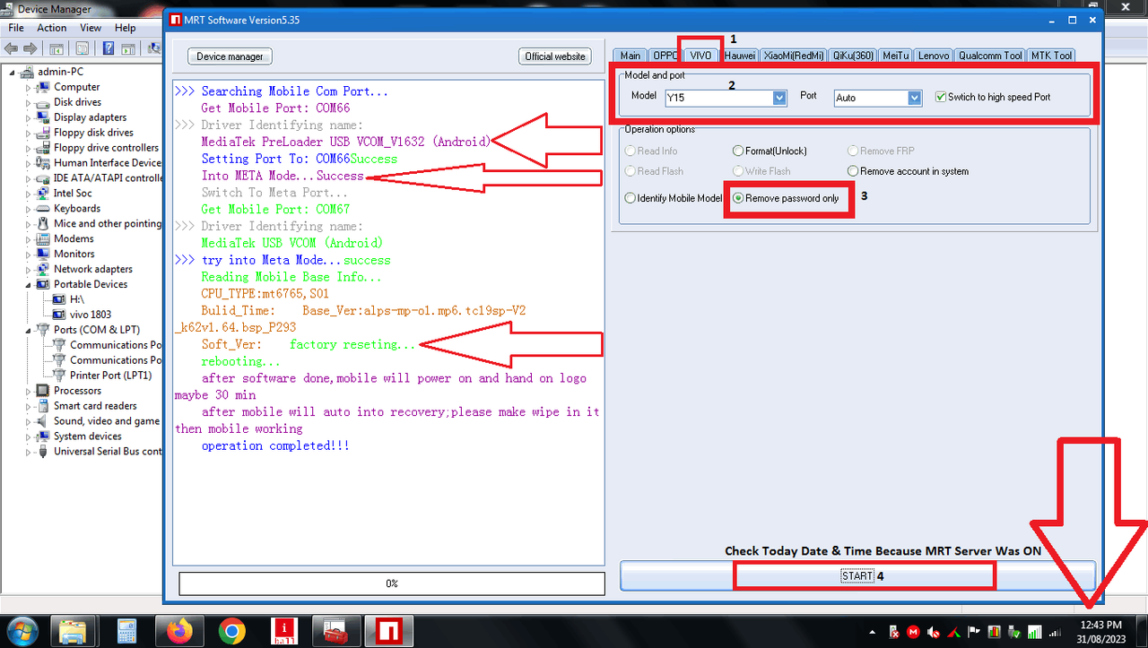The width and height of the screenshot is (1148, 648).
Task: Click the blue Help question-mark icon in Device Manager
Action: pos(108,48)
